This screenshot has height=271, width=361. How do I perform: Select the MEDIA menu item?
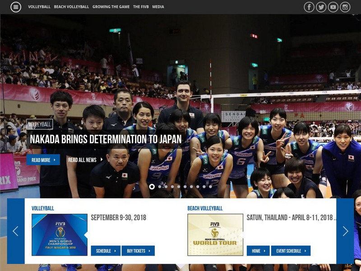pos(159,7)
